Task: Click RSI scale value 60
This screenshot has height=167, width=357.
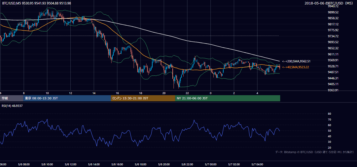Action: coord(329,125)
